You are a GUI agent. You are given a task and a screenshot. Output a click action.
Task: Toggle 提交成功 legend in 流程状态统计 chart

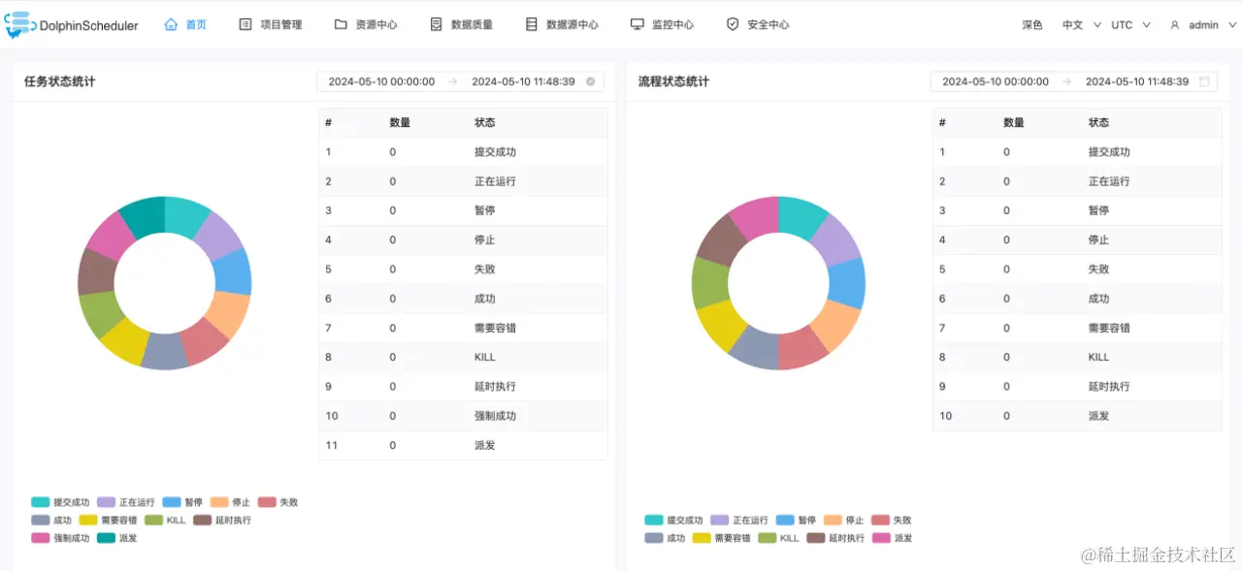(673, 520)
